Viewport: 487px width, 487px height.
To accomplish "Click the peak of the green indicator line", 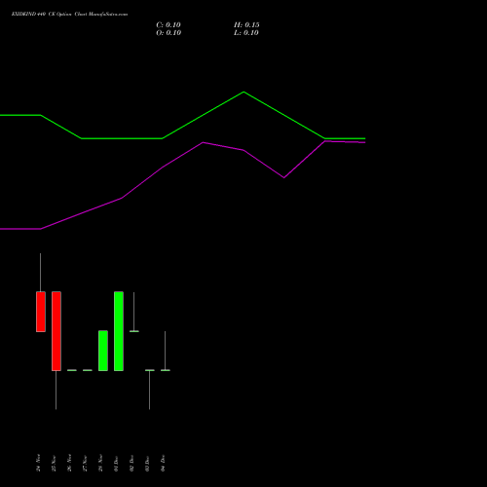I will (243, 93).
